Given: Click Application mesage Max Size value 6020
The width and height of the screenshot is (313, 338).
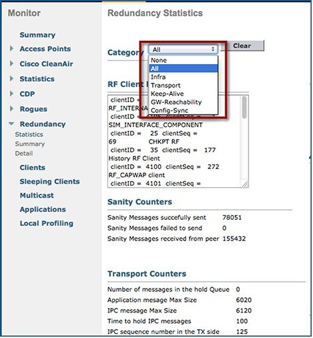Looking at the screenshot, I should [244, 300].
